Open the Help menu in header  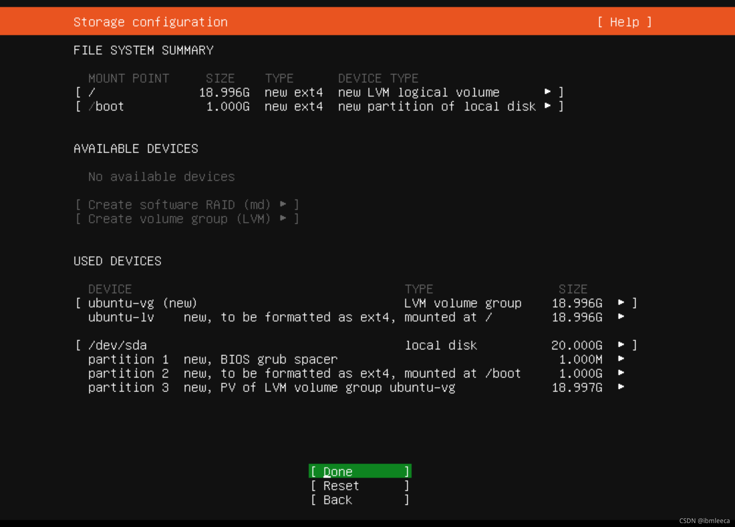624,22
